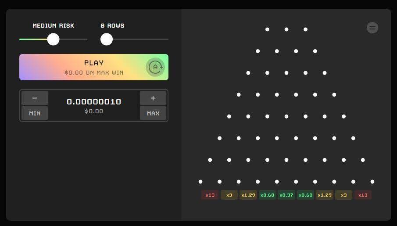This screenshot has width=397, height=226.
Task: Click the auto-play icon on Play button
Action: coord(155,67)
